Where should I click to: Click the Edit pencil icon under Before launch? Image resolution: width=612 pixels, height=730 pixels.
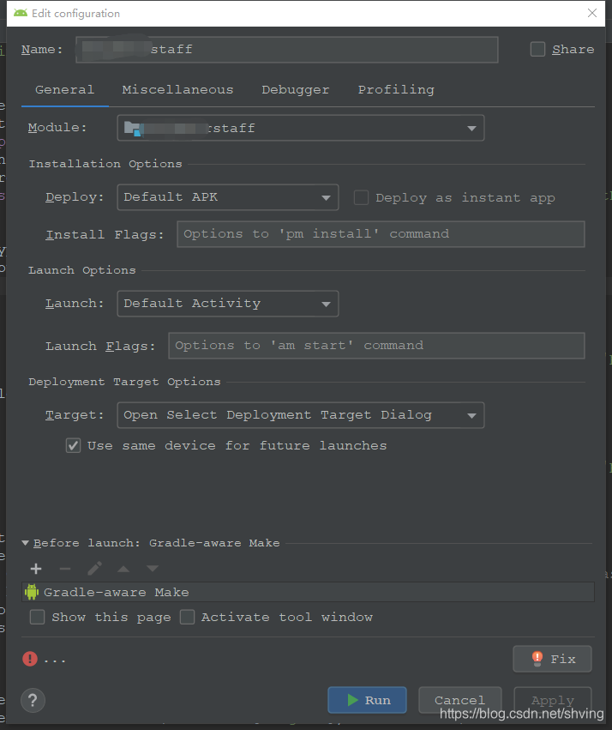tap(94, 568)
